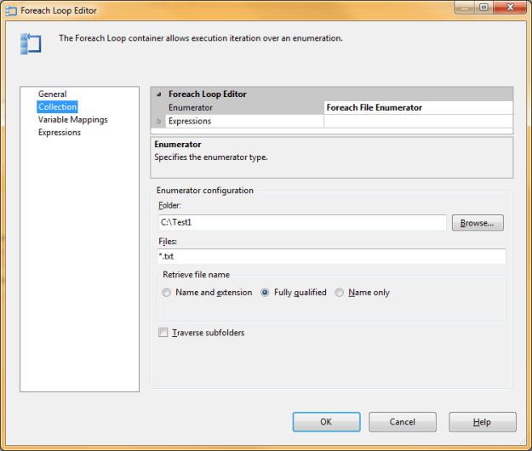Choose the Name only radio option
532x451 pixels.
pos(340,293)
